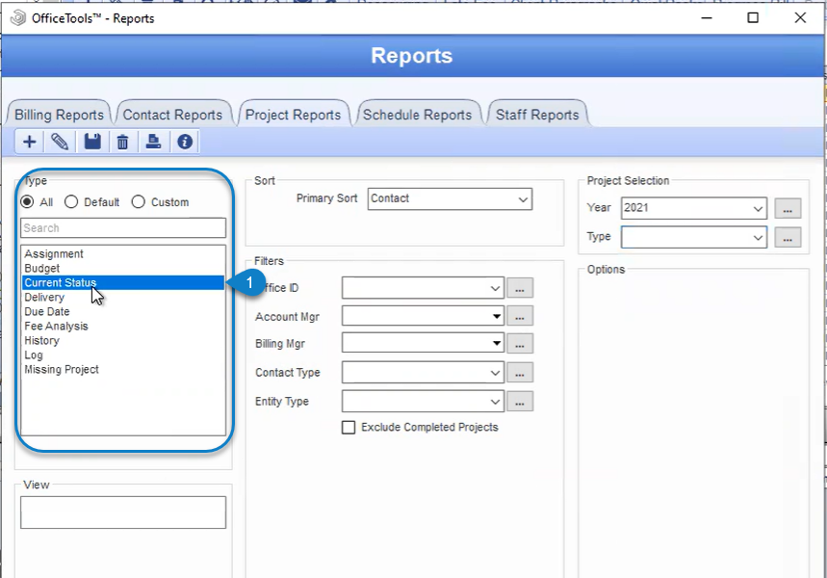Click the print report icon
The width and height of the screenshot is (827, 578).
(153, 142)
